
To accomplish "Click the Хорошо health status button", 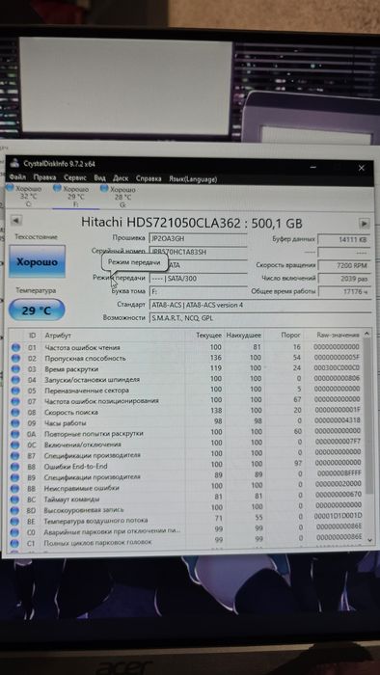I will point(37,261).
